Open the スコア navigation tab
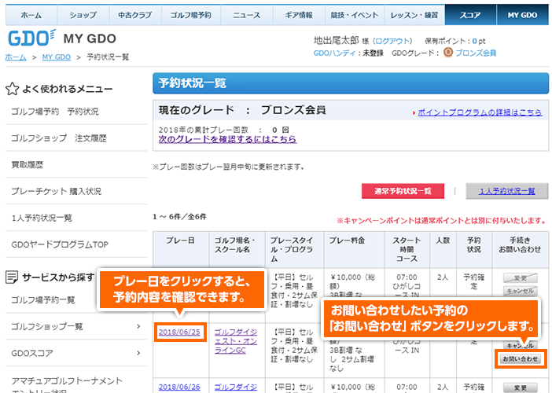552x393 pixels. (470, 15)
